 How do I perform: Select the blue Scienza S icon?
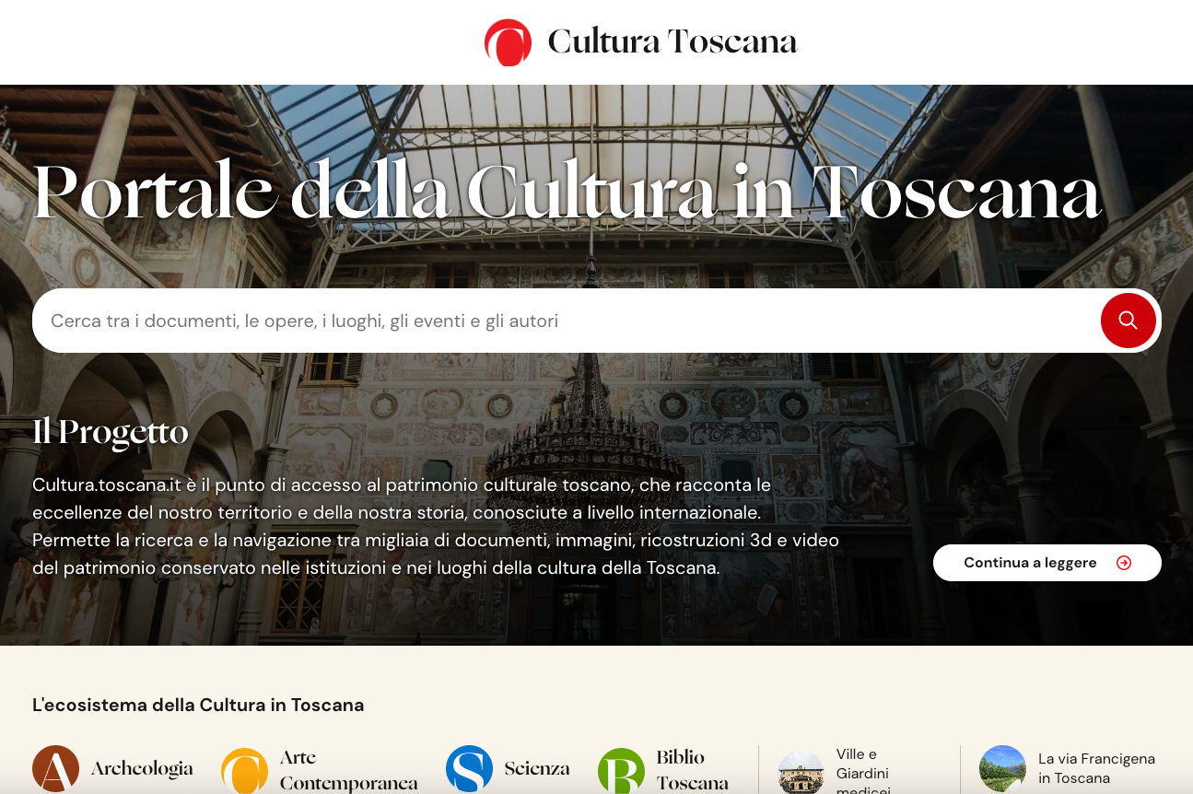(x=470, y=769)
